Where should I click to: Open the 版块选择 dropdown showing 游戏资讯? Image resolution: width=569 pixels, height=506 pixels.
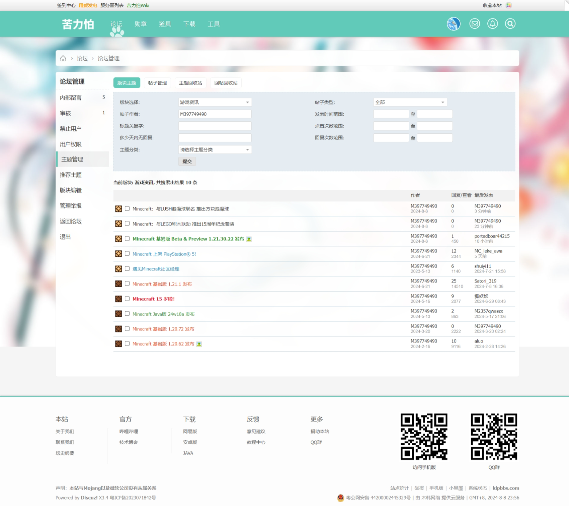pos(215,102)
